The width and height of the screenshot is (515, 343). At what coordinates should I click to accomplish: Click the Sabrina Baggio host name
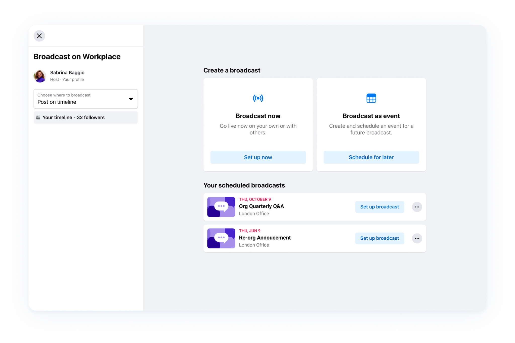67,73
